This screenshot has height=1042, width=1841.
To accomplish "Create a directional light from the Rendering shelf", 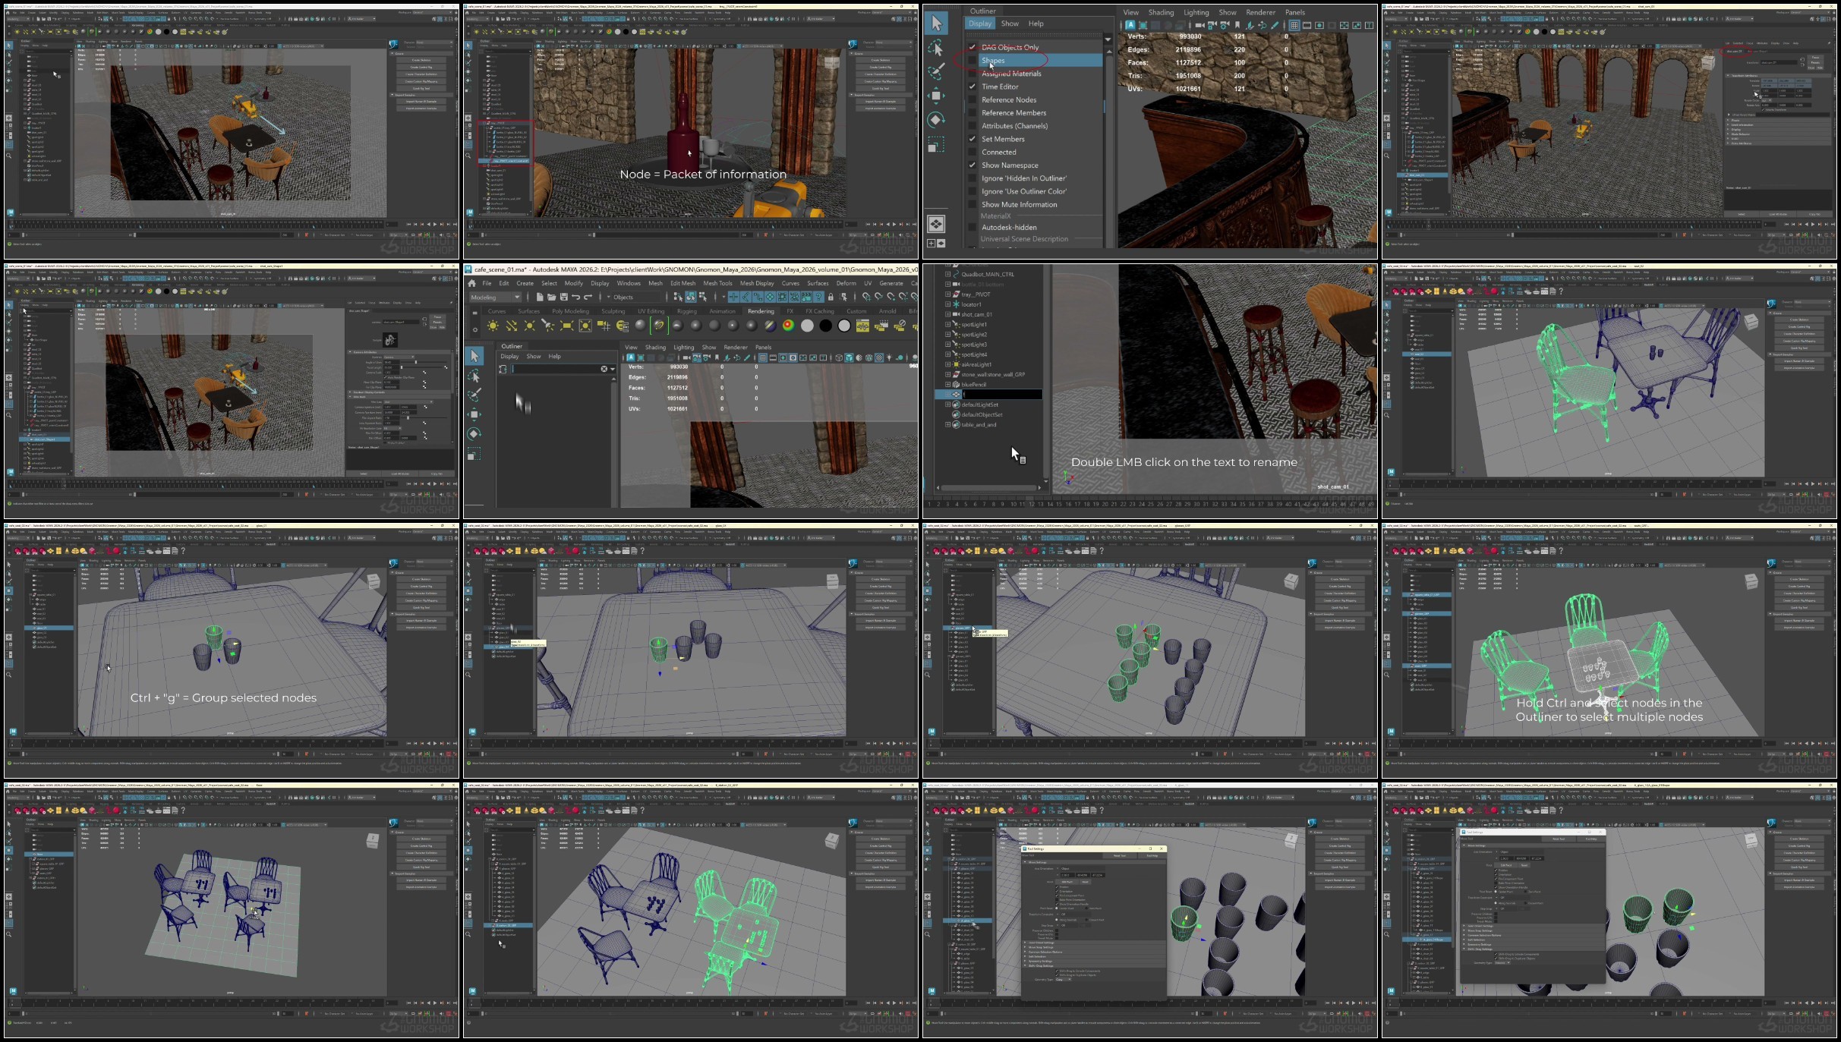I will point(512,326).
